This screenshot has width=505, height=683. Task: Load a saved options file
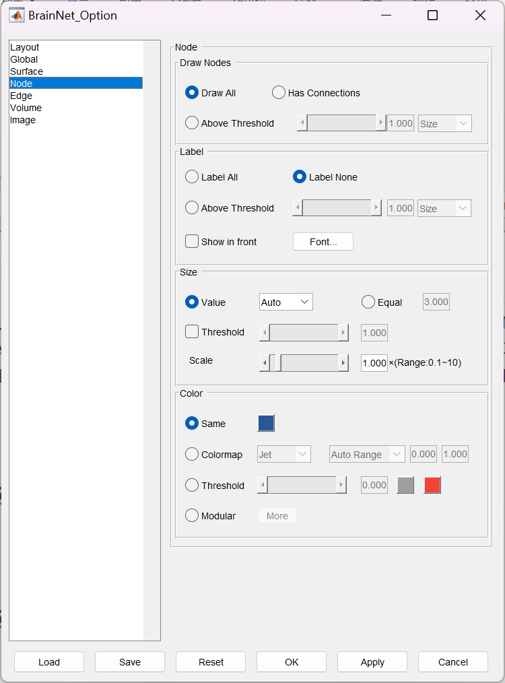coord(49,662)
